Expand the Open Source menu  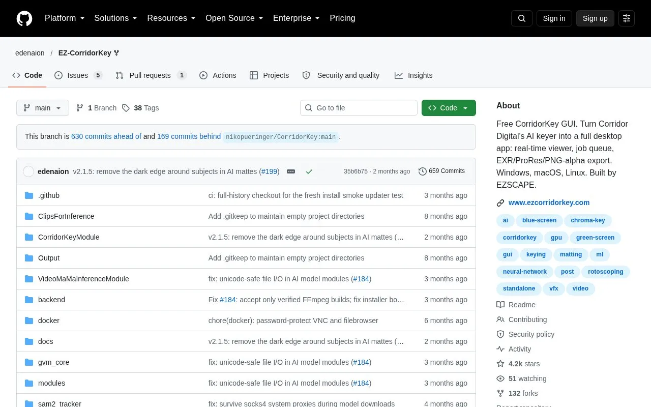click(234, 18)
